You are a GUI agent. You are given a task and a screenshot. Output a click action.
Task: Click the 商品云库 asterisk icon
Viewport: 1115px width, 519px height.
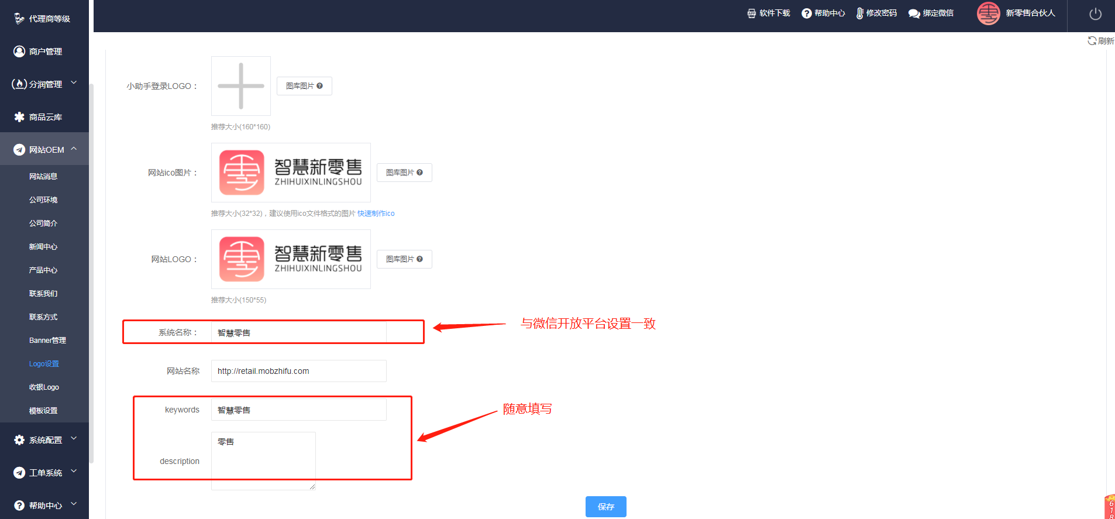point(19,117)
